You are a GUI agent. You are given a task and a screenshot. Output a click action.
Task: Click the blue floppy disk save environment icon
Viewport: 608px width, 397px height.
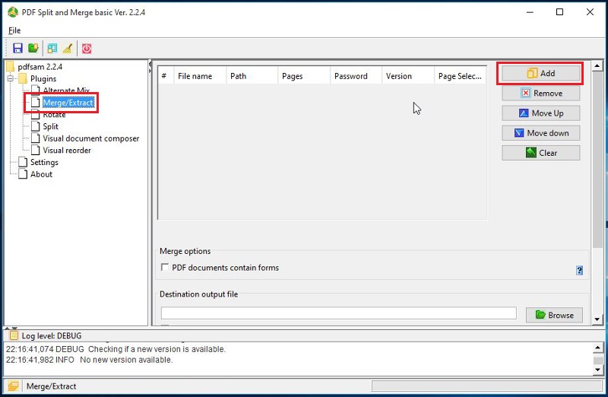(17, 48)
